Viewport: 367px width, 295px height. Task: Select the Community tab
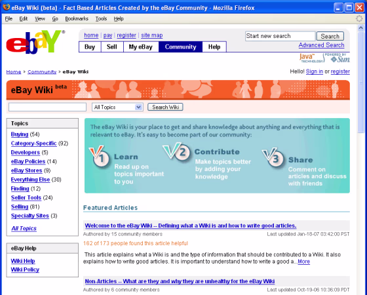point(180,47)
